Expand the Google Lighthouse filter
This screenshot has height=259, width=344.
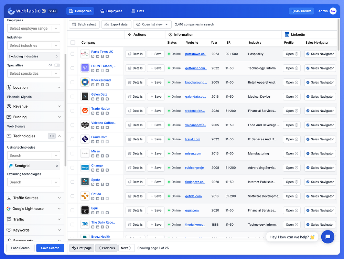tap(34, 209)
